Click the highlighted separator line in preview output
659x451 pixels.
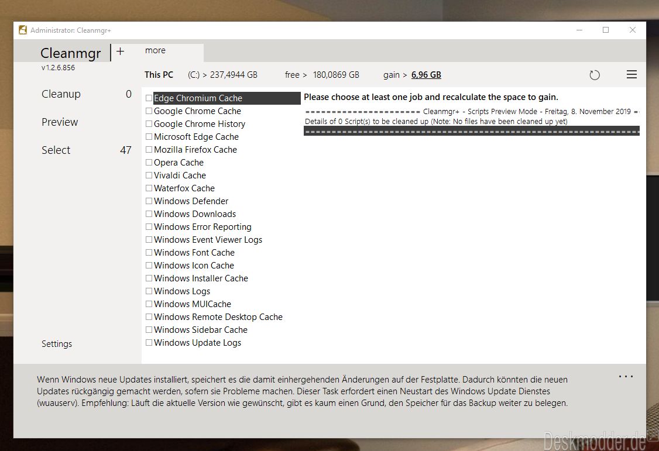pyautogui.click(x=472, y=131)
